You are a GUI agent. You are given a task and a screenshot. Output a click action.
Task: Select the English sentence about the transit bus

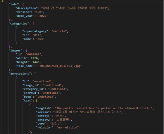[104, 108]
